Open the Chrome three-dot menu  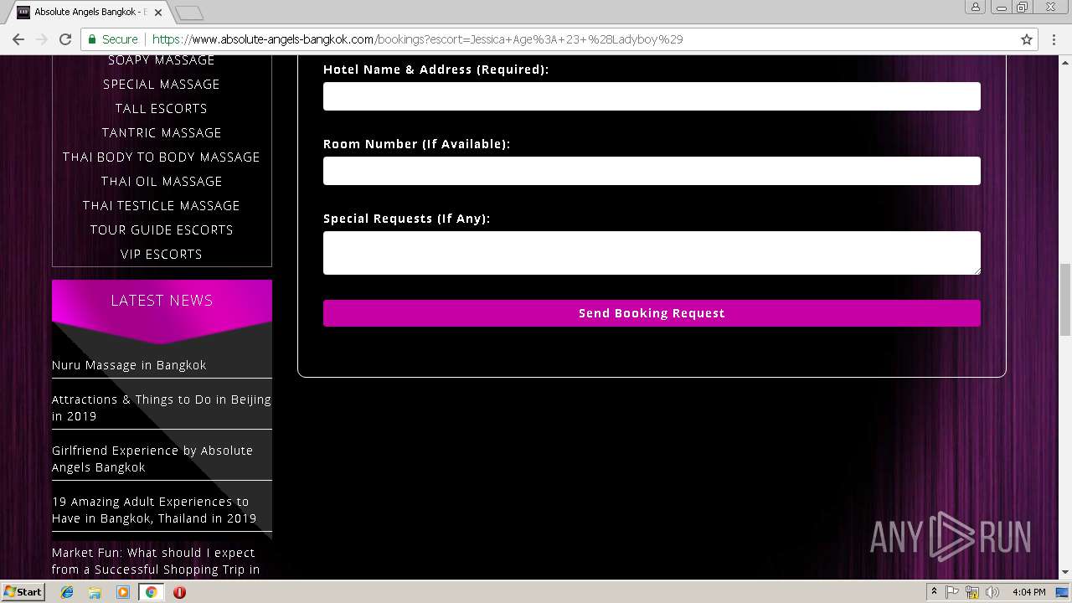(x=1054, y=39)
